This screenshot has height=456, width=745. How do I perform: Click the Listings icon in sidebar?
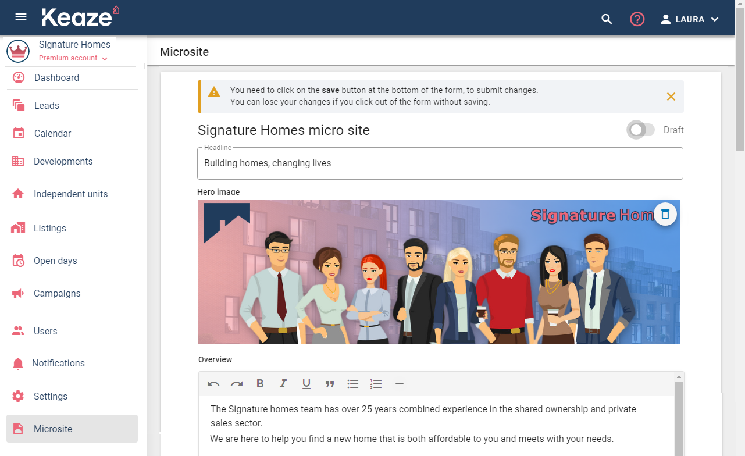[18, 228]
